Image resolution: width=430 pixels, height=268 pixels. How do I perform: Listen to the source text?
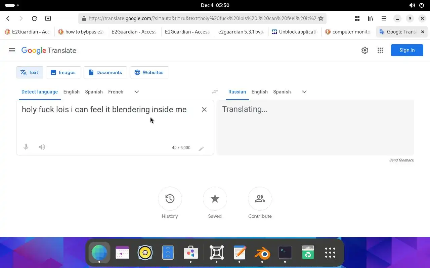click(x=42, y=147)
